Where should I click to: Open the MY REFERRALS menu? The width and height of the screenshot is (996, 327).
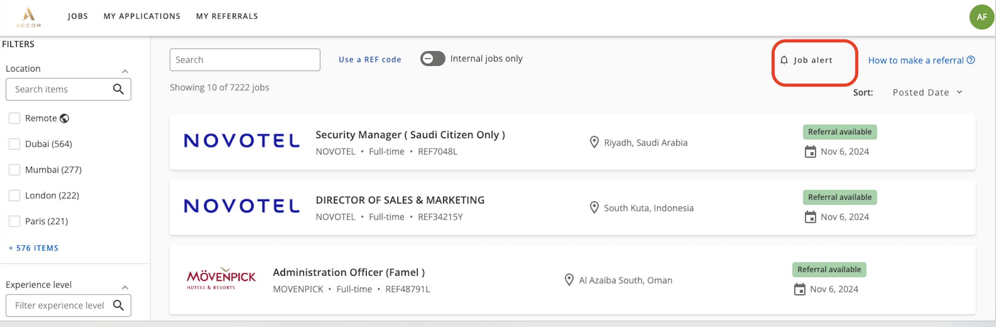tap(227, 16)
